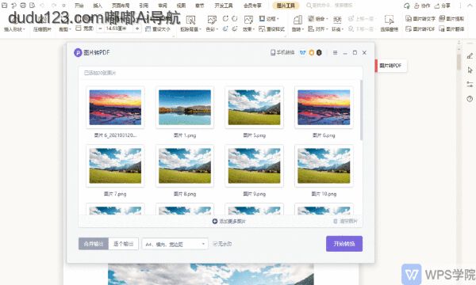
Task: Toggle the 无水印 checkbox
Action: 215,244
